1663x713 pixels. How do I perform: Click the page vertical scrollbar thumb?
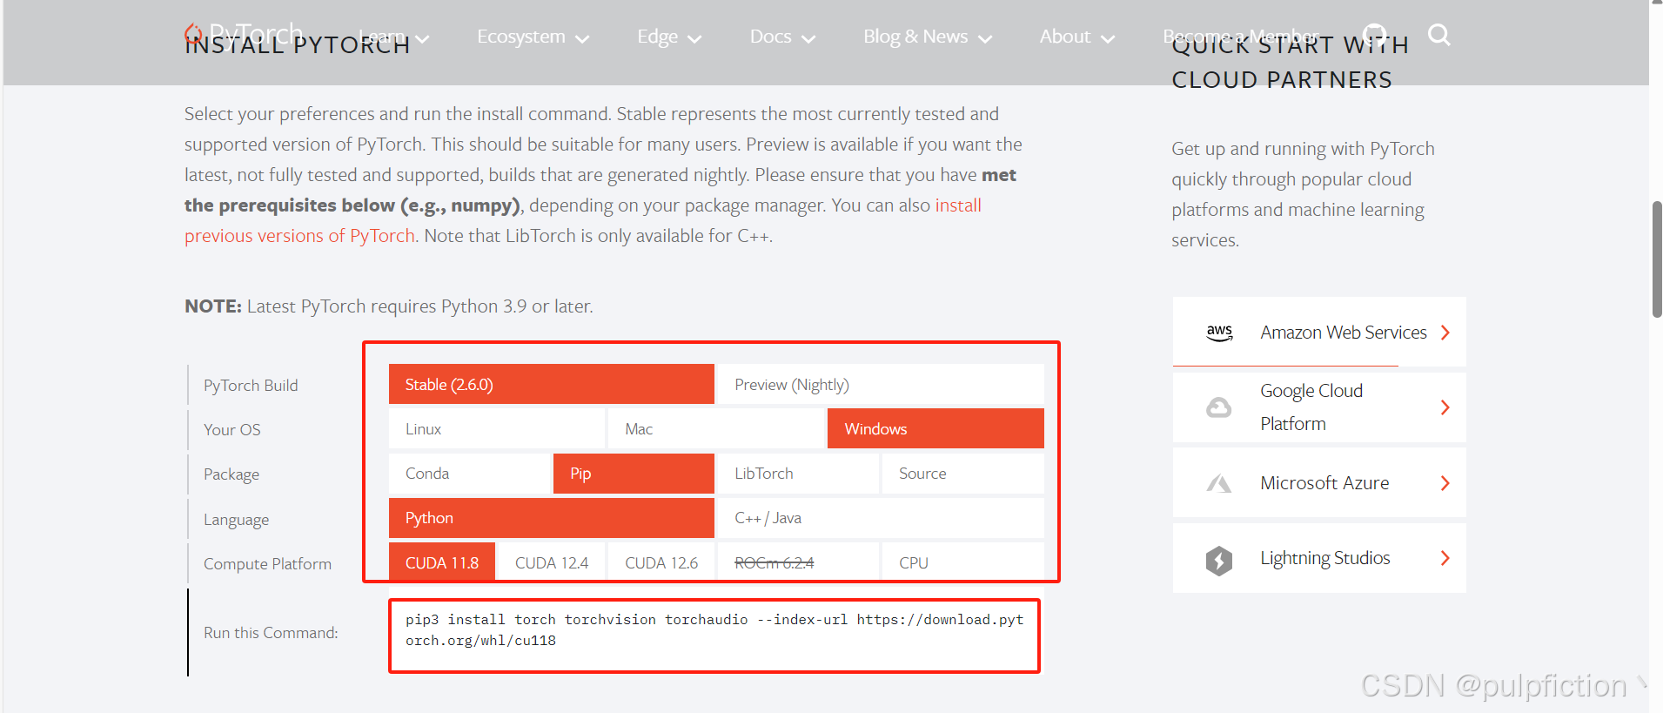click(1657, 259)
